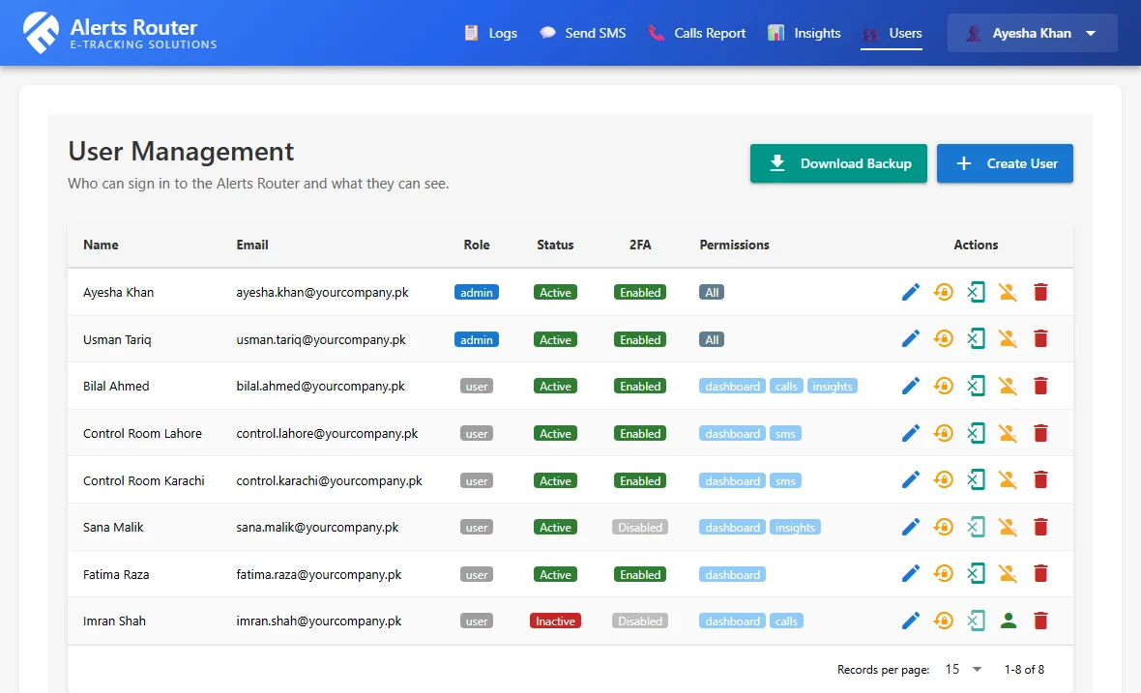Click the Enabled 2FA badge for Bilal Ahmed
Viewport: 1141px width, 693px height.
640,387
